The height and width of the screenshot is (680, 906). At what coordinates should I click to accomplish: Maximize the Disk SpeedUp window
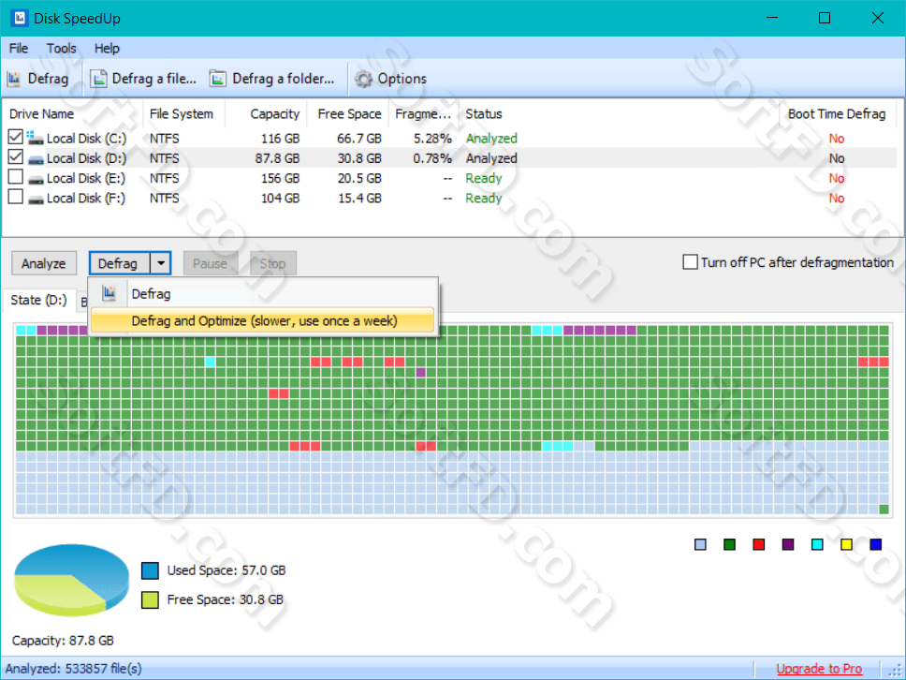point(825,18)
